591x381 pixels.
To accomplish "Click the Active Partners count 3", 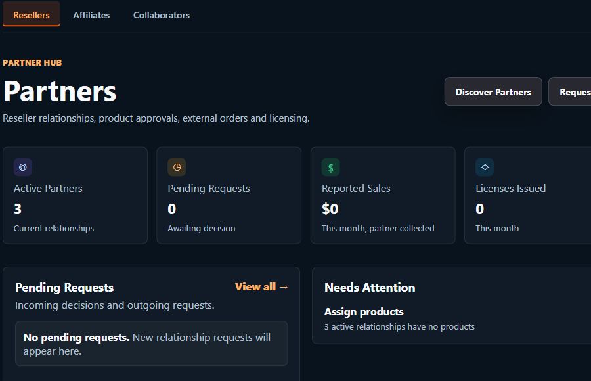I will point(18,209).
